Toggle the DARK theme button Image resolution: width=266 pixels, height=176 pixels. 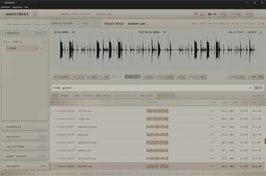click(223, 14)
